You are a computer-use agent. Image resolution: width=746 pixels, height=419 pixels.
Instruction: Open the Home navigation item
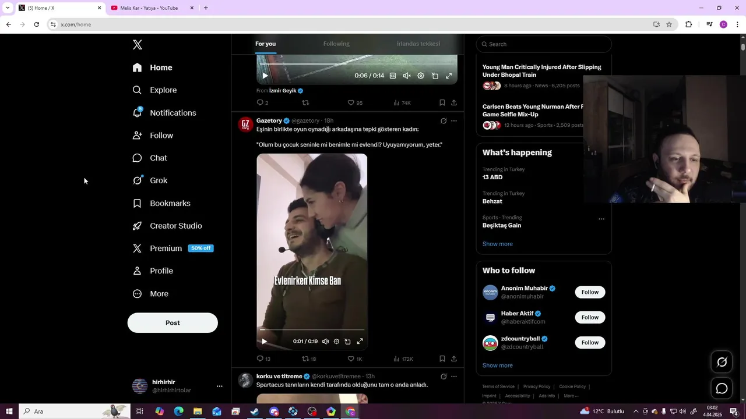pos(152,68)
